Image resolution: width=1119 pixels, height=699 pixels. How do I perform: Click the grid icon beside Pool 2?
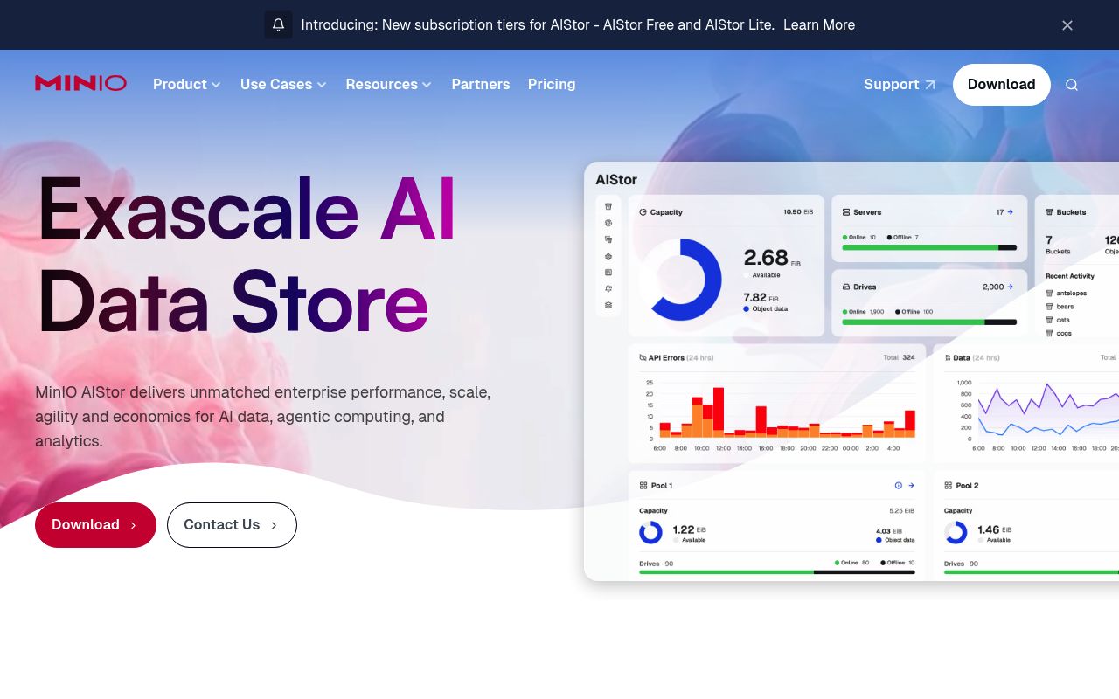(949, 485)
